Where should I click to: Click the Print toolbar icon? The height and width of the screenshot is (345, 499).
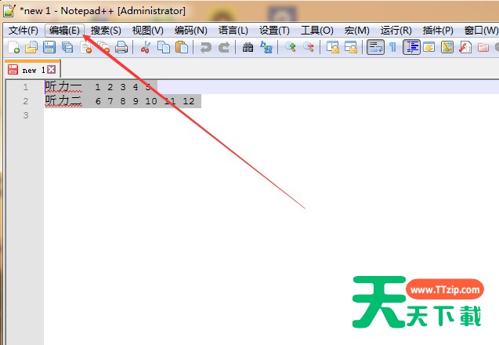[x=121, y=48]
